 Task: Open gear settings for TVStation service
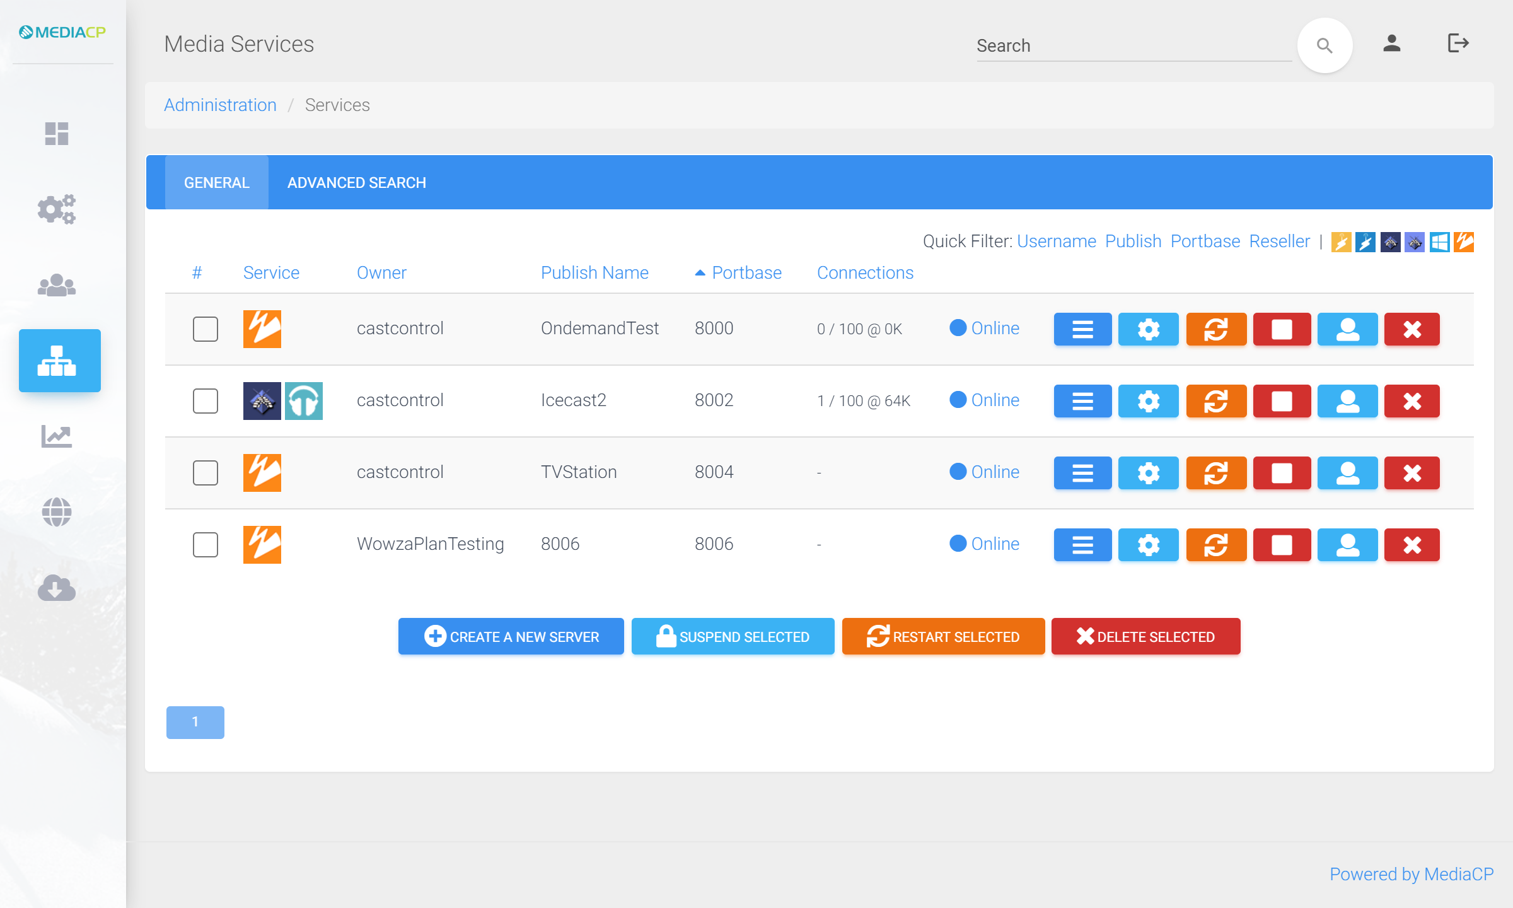1148,473
